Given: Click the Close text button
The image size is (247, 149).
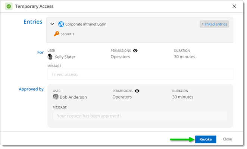Looking at the screenshot, I should [x=227, y=139].
